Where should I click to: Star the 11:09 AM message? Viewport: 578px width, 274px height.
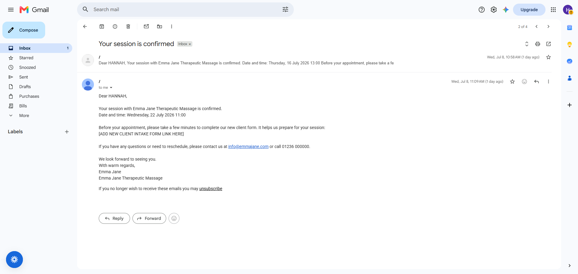(x=512, y=82)
